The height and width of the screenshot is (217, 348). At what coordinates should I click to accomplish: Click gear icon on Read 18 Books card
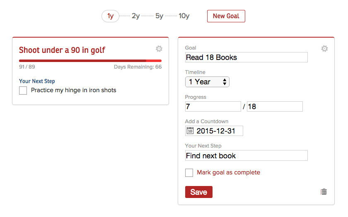(324, 49)
